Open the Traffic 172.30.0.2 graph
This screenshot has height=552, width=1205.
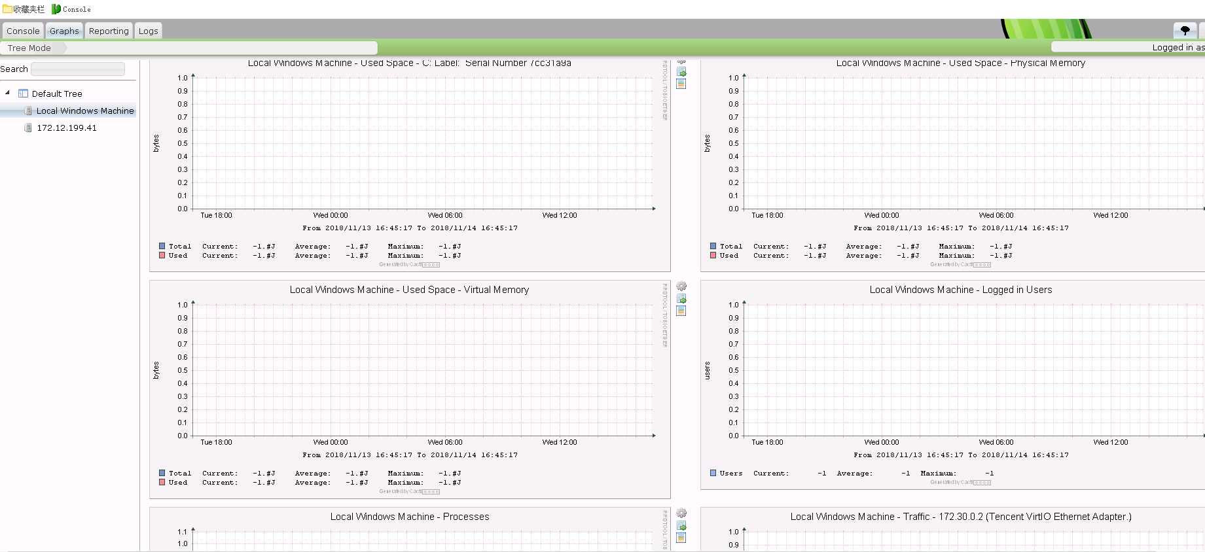953,530
